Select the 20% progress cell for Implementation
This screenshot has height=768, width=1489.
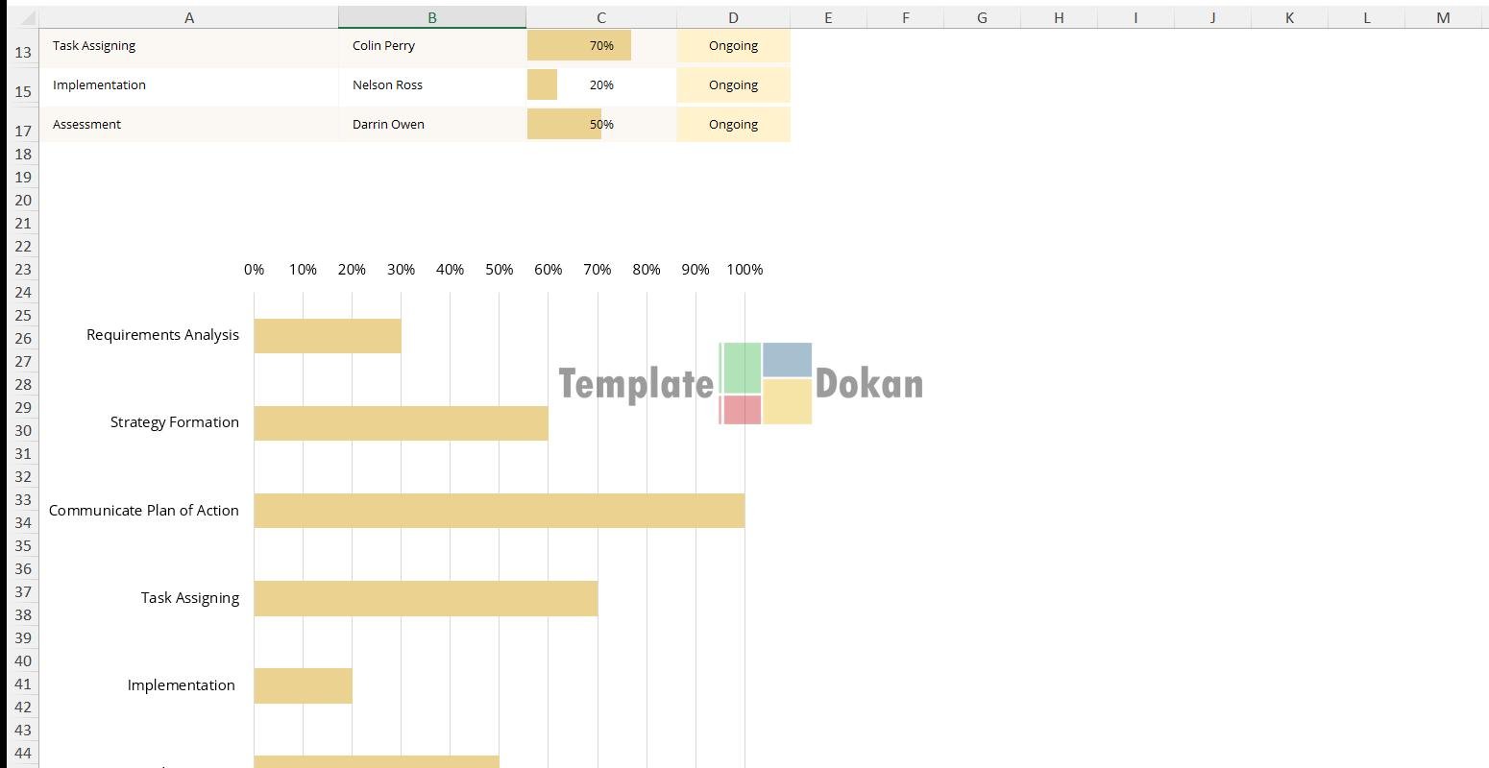[x=601, y=85]
